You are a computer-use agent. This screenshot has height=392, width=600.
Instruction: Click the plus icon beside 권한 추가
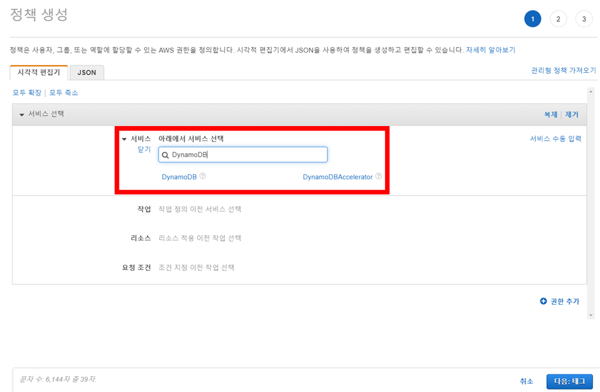pyautogui.click(x=544, y=301)
